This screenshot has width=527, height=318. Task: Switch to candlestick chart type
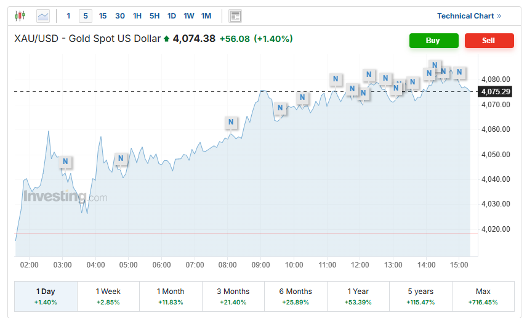20,16
